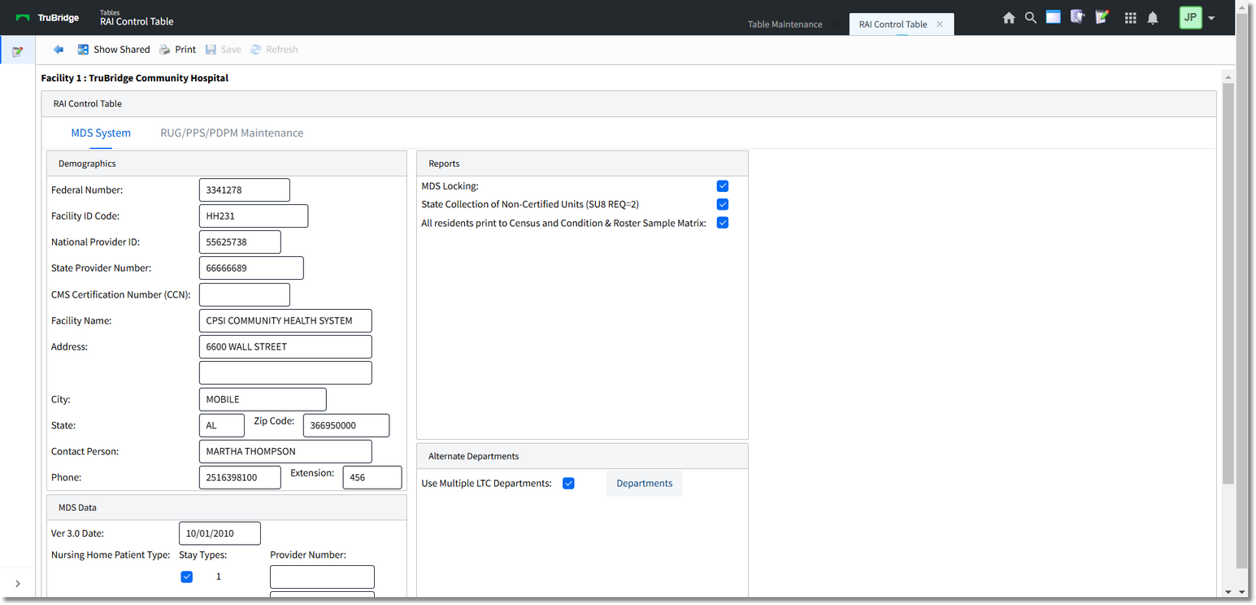This screenshot has height=605, width=1256.
Task: Expand the left sidebar chevron
Action: [x=18, y=584]
